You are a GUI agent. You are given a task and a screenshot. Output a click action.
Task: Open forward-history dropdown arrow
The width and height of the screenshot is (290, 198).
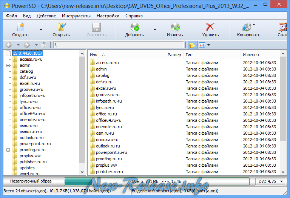point(36,45)
